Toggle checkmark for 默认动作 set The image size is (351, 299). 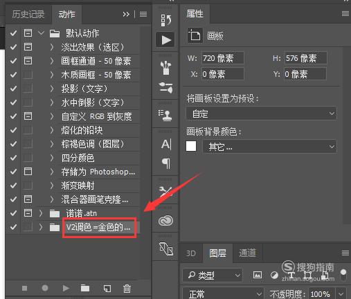[13, 33]
